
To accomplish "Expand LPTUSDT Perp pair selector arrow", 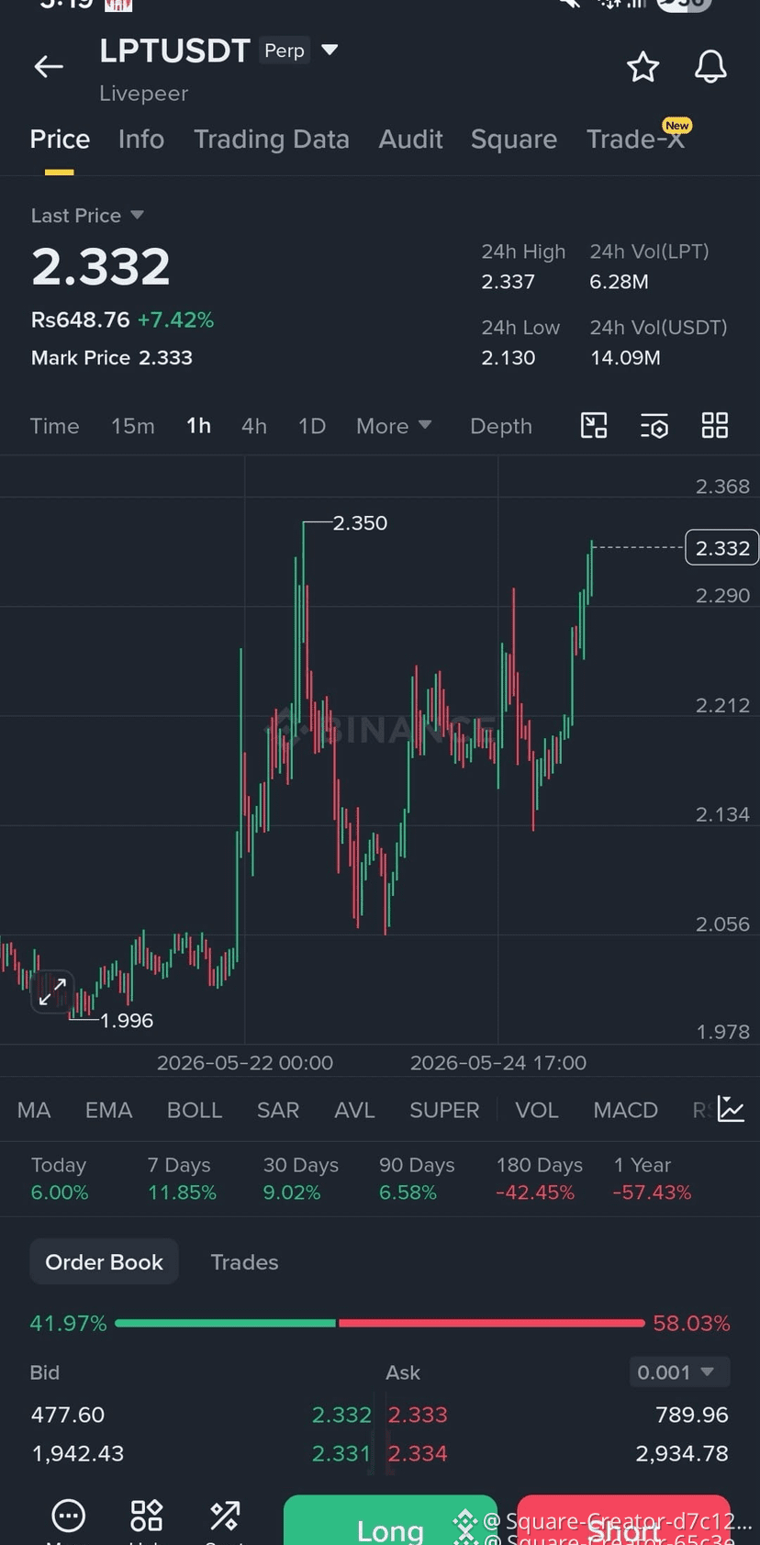I will (330, 50).
